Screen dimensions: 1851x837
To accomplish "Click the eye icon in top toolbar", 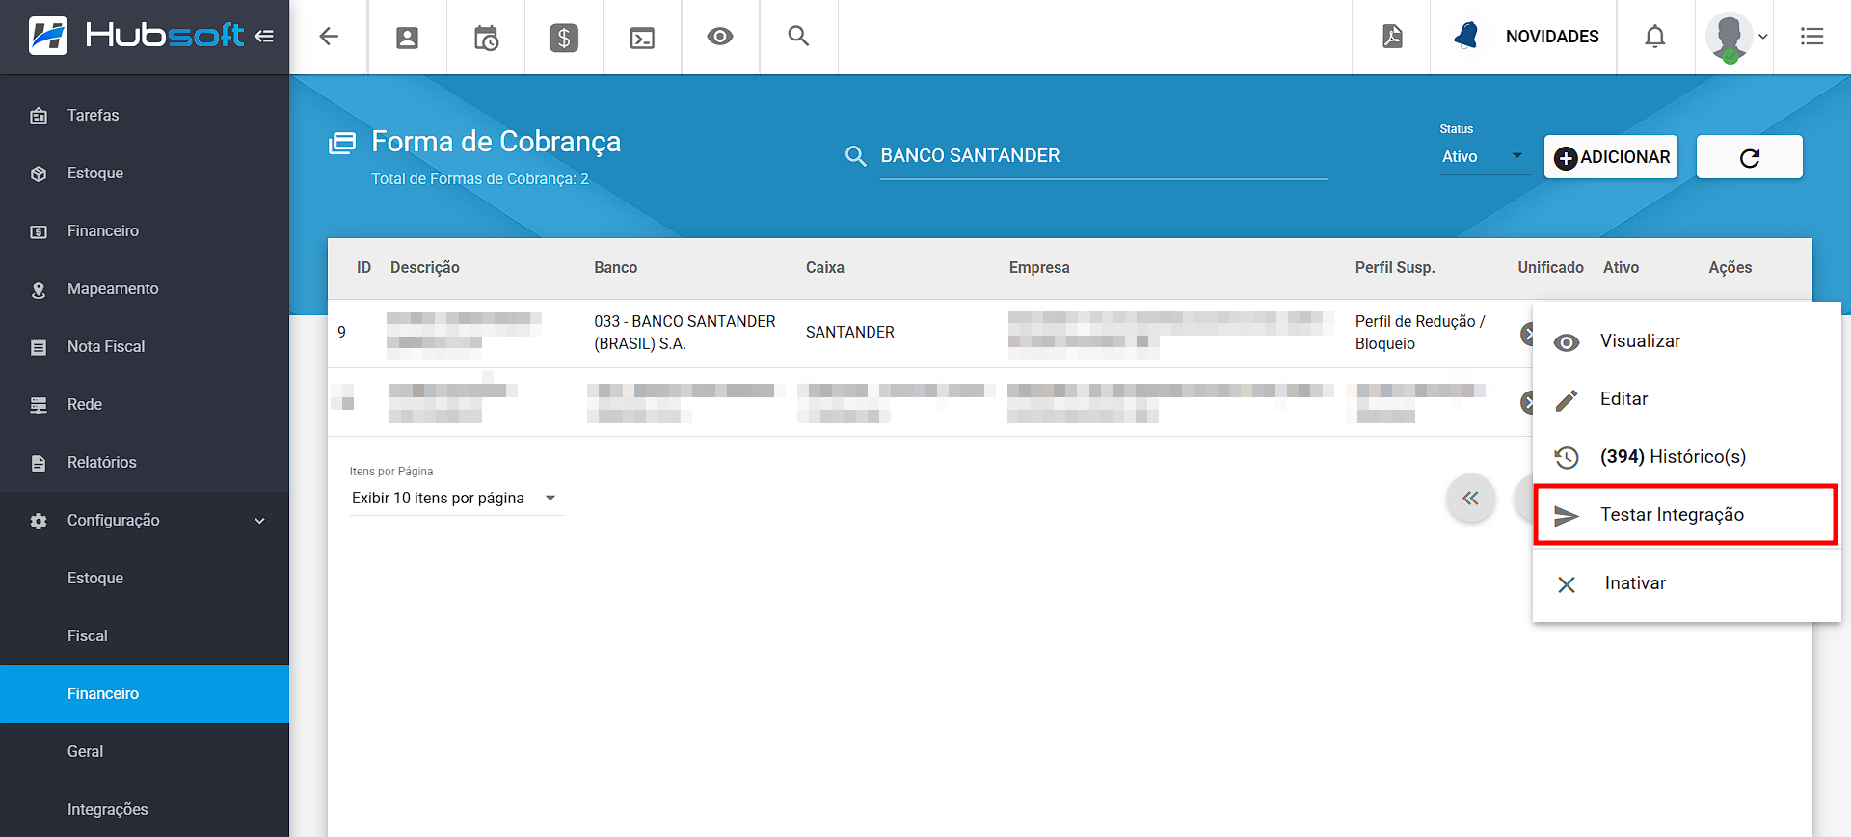I will [720, 37].
